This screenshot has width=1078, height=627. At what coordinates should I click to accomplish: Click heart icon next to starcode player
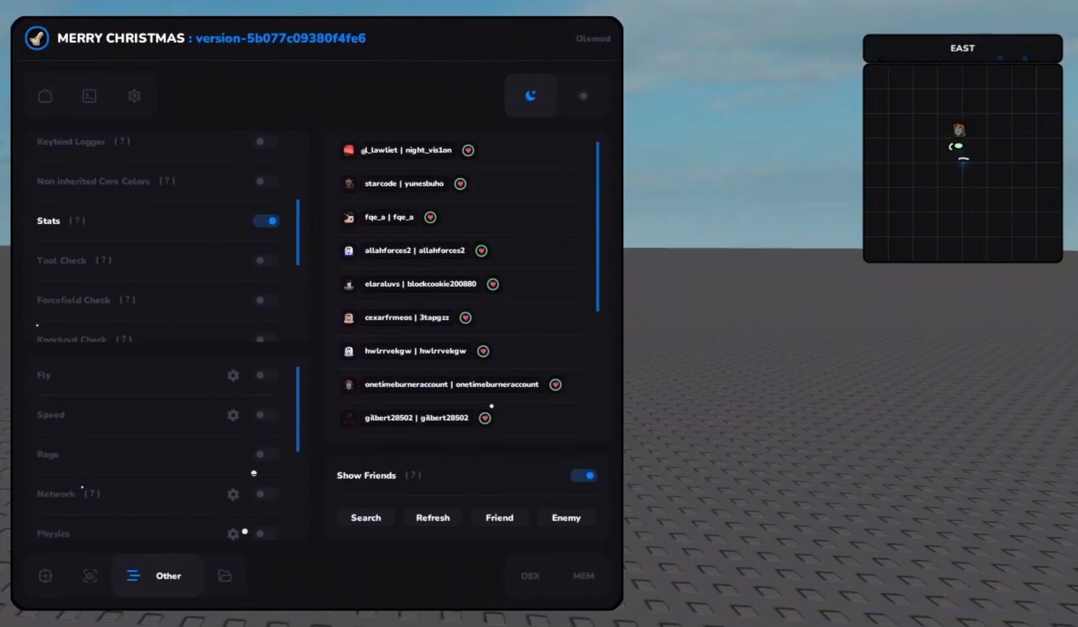click(460, 184)
